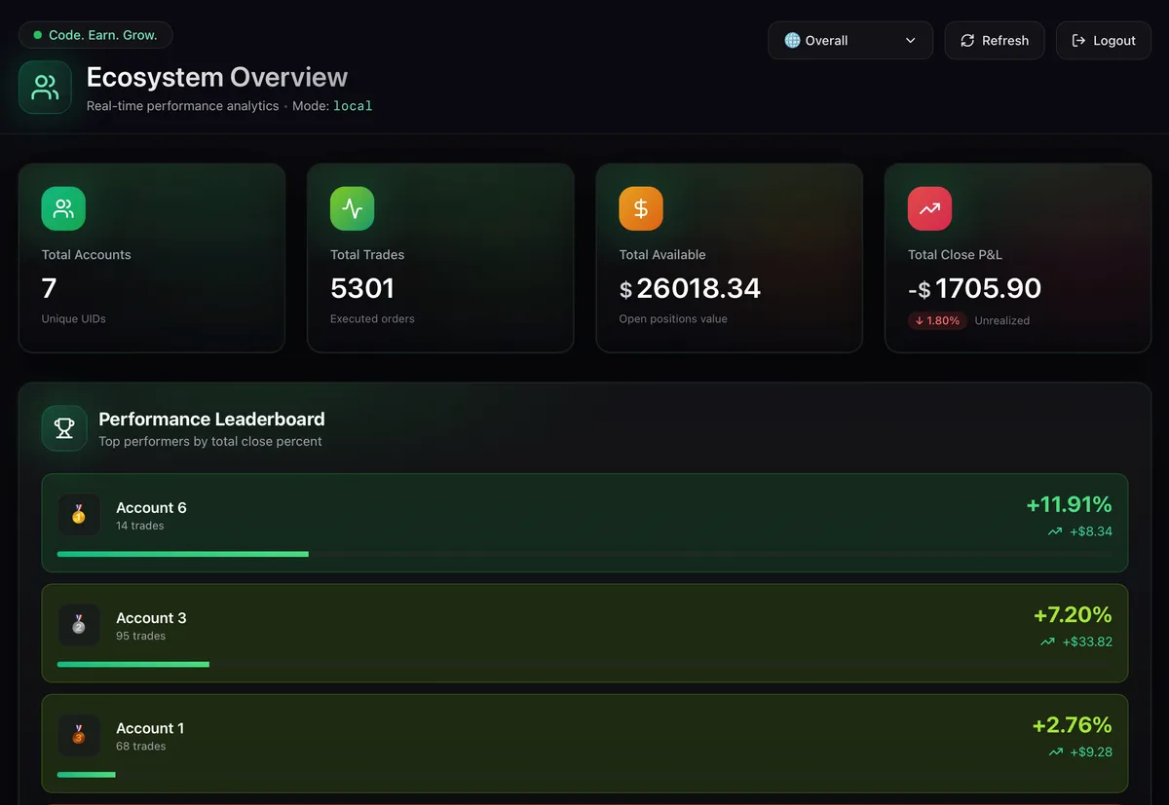Click Account 6's green progress bar
Image resolution: width=1169 pixels, height=805 pixels.
tap(182, 554)
